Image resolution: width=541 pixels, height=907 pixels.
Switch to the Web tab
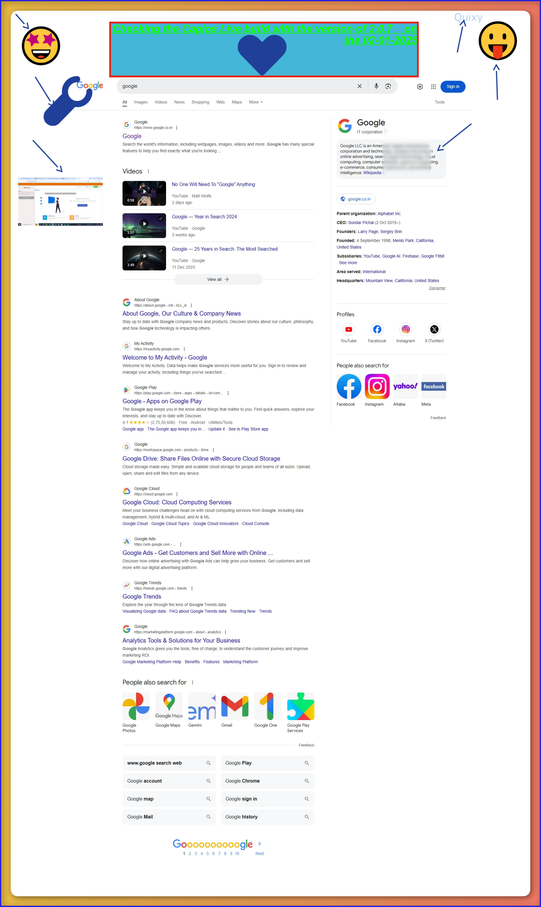coord(220,102)
